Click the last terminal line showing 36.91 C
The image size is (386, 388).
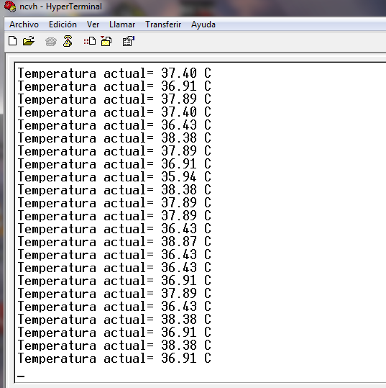point(114,358)
